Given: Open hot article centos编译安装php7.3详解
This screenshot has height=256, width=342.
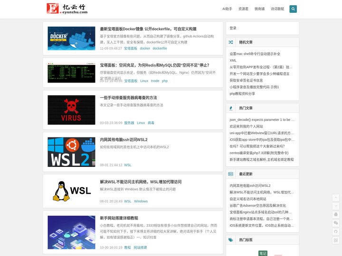Looking at the screenshot, I should pos(259,153).
